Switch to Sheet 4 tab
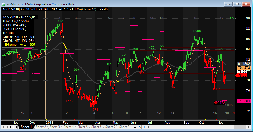The width and height of the screenshot is (253, 132). tap(69, 127)
